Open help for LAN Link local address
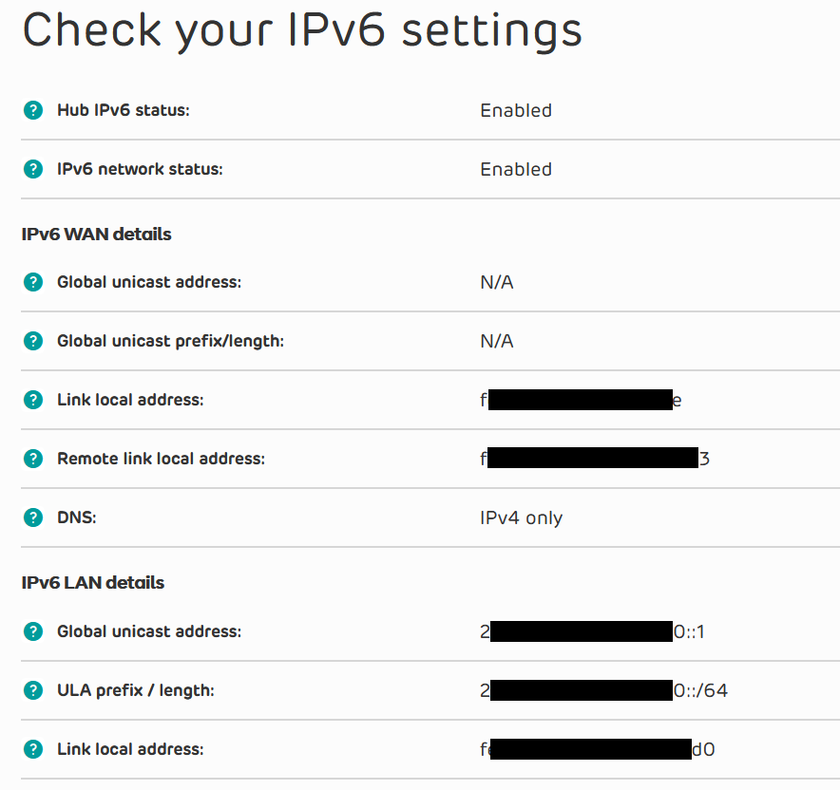The width and height of the screenshot is (840, 790). 33,749
